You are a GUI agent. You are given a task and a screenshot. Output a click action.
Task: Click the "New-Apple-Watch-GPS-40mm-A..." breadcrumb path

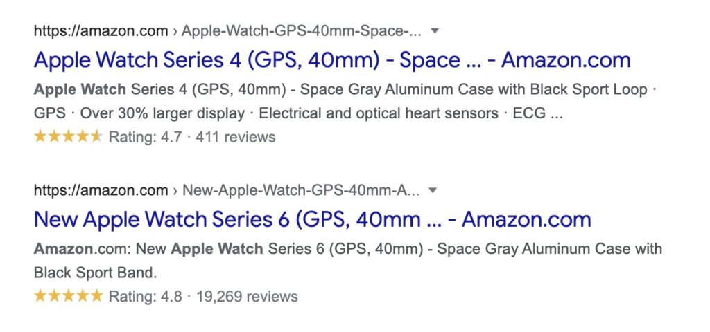(300, 190)
